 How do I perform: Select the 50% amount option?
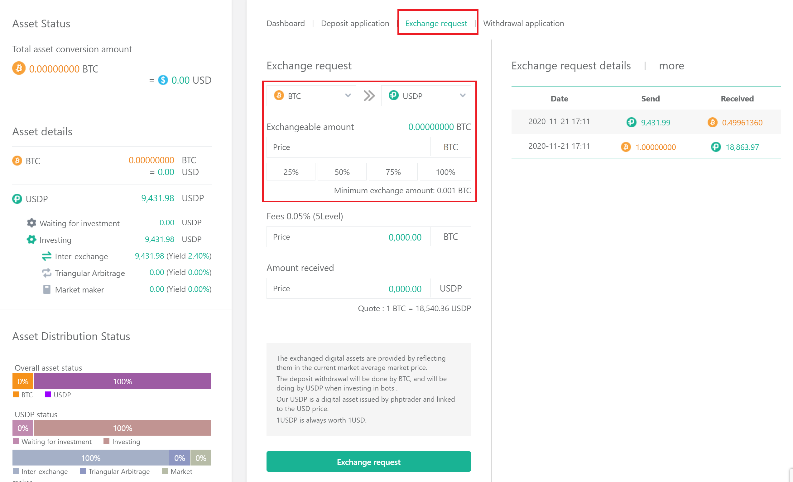pyautogui.click(x=342, y=172)
